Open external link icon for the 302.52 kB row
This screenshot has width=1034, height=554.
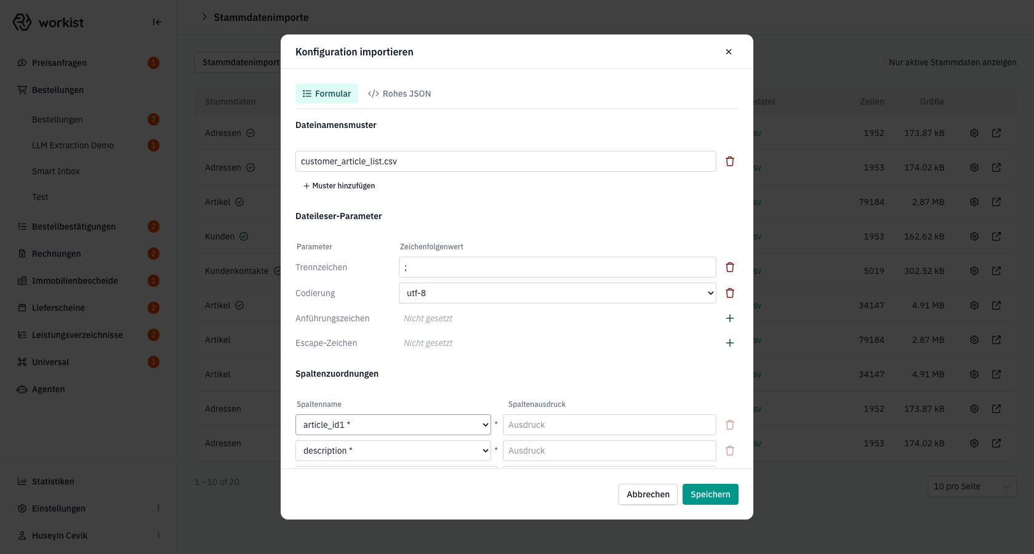pos(996,271)
